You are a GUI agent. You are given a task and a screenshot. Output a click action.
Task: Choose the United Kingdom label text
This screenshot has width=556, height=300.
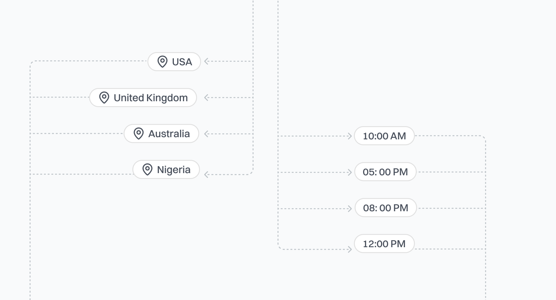[x=151, y=98]
